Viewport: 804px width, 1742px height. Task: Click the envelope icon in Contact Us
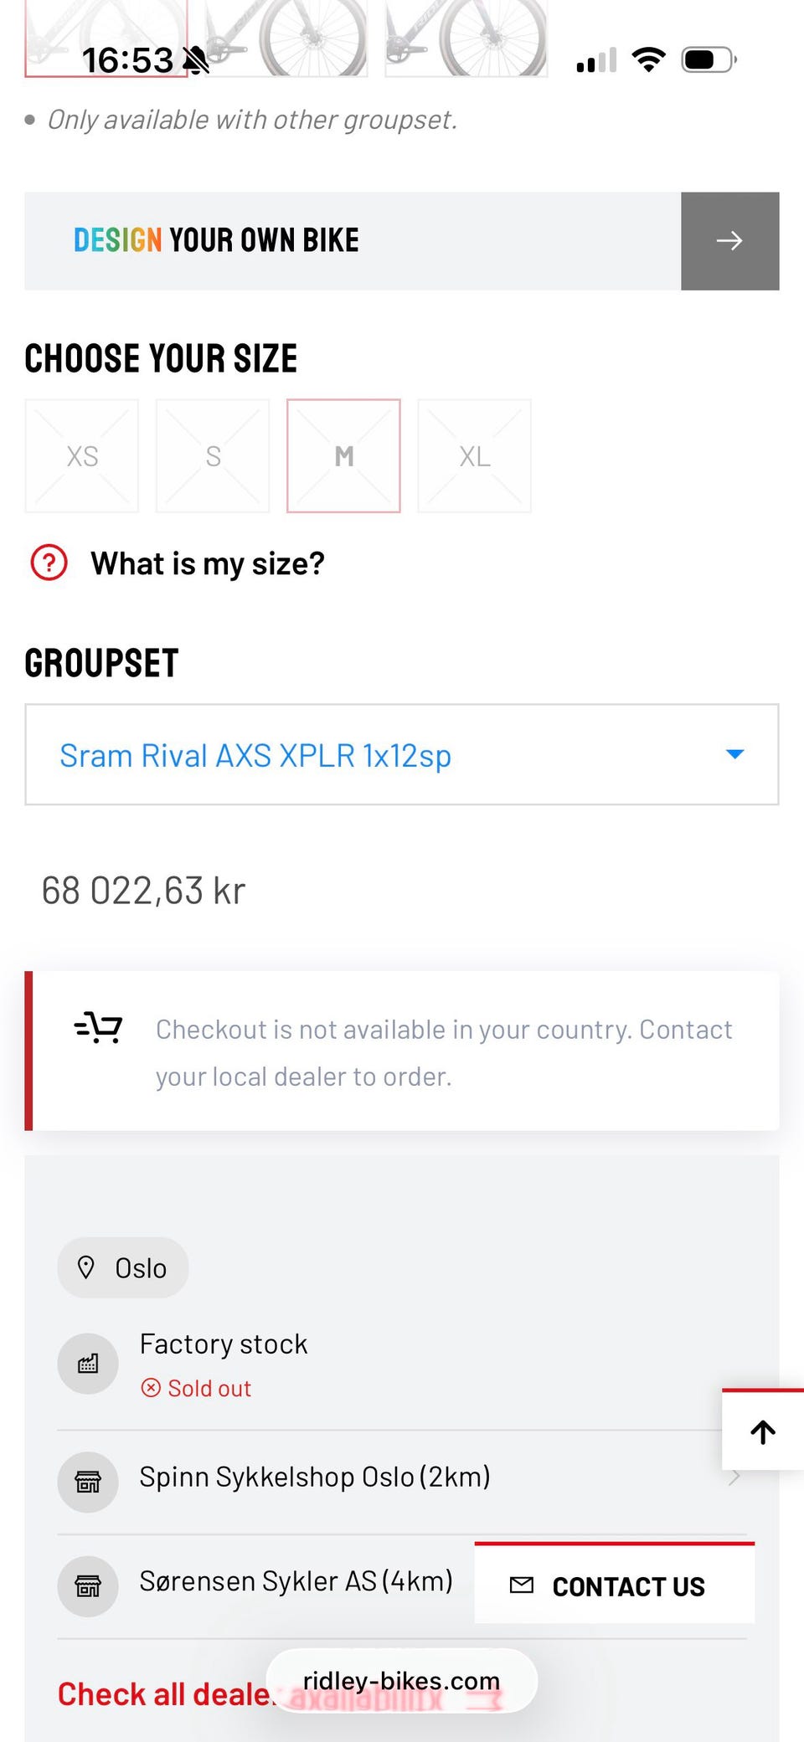(522, 1585)
